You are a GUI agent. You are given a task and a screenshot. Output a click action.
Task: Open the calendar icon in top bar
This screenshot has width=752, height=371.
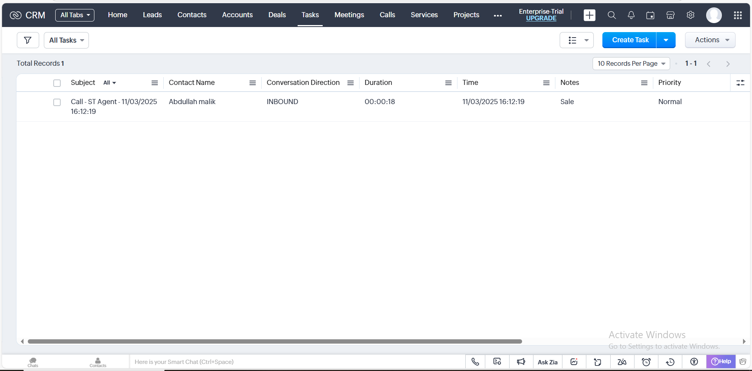pyautogui.click(x=650, y=15)
